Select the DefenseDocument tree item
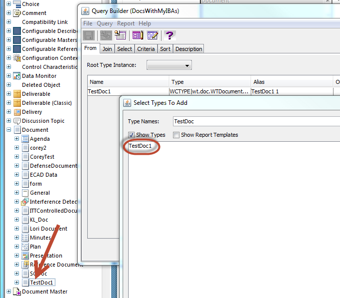This screenshot has width=340, height=298. coord(53,166)
